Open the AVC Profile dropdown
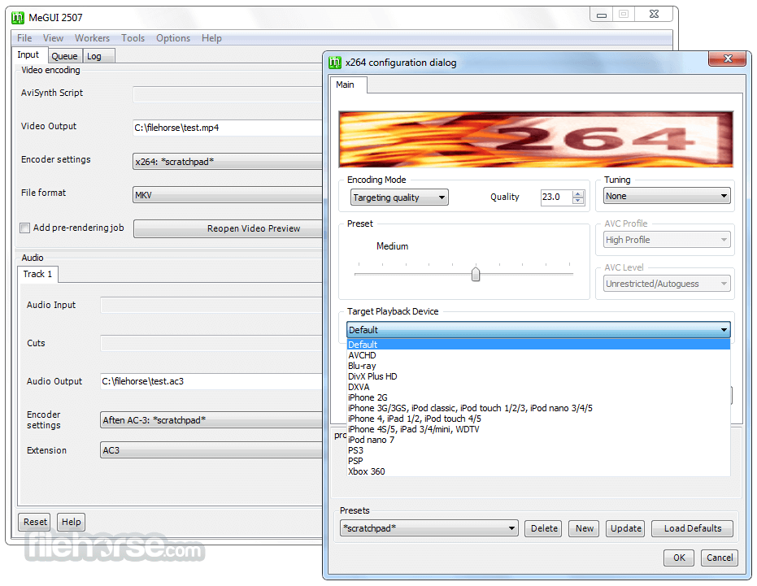 point(666,240)
